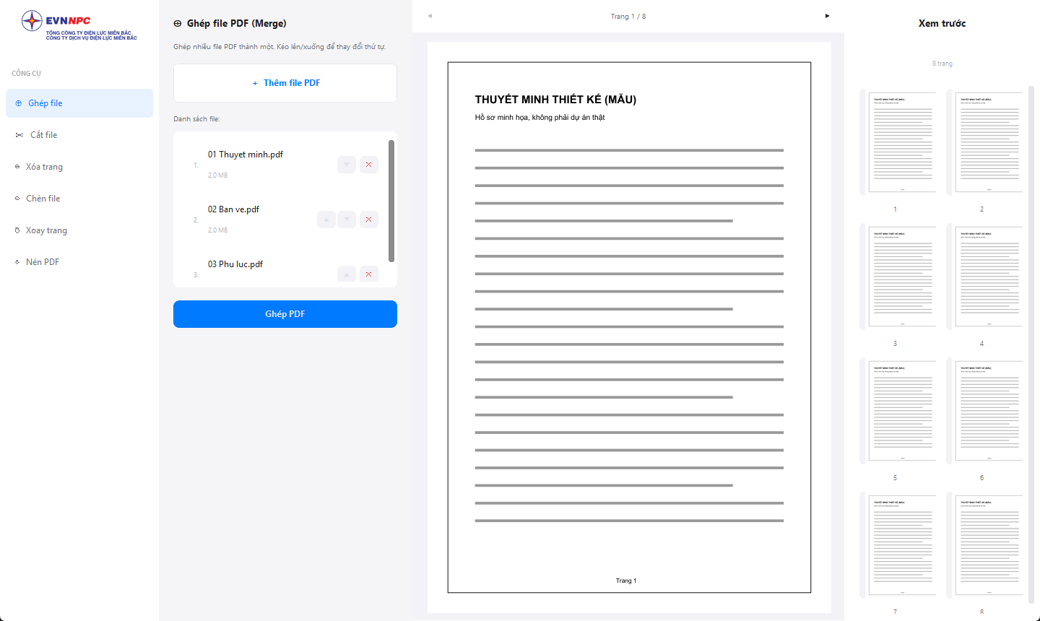This screenshot has height=621, width=1040.
Task: Move 01 Thuyet minh.pdf down
Action: point(347,165)
